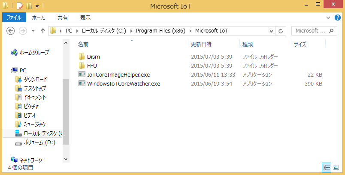The image size is (345, 175).
Task: Click the 2015/06/19 3:54 date cell
Action: click(x=212, y=84)
